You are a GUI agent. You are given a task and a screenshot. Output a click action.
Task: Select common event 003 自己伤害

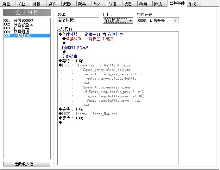[x=27, y=28]
